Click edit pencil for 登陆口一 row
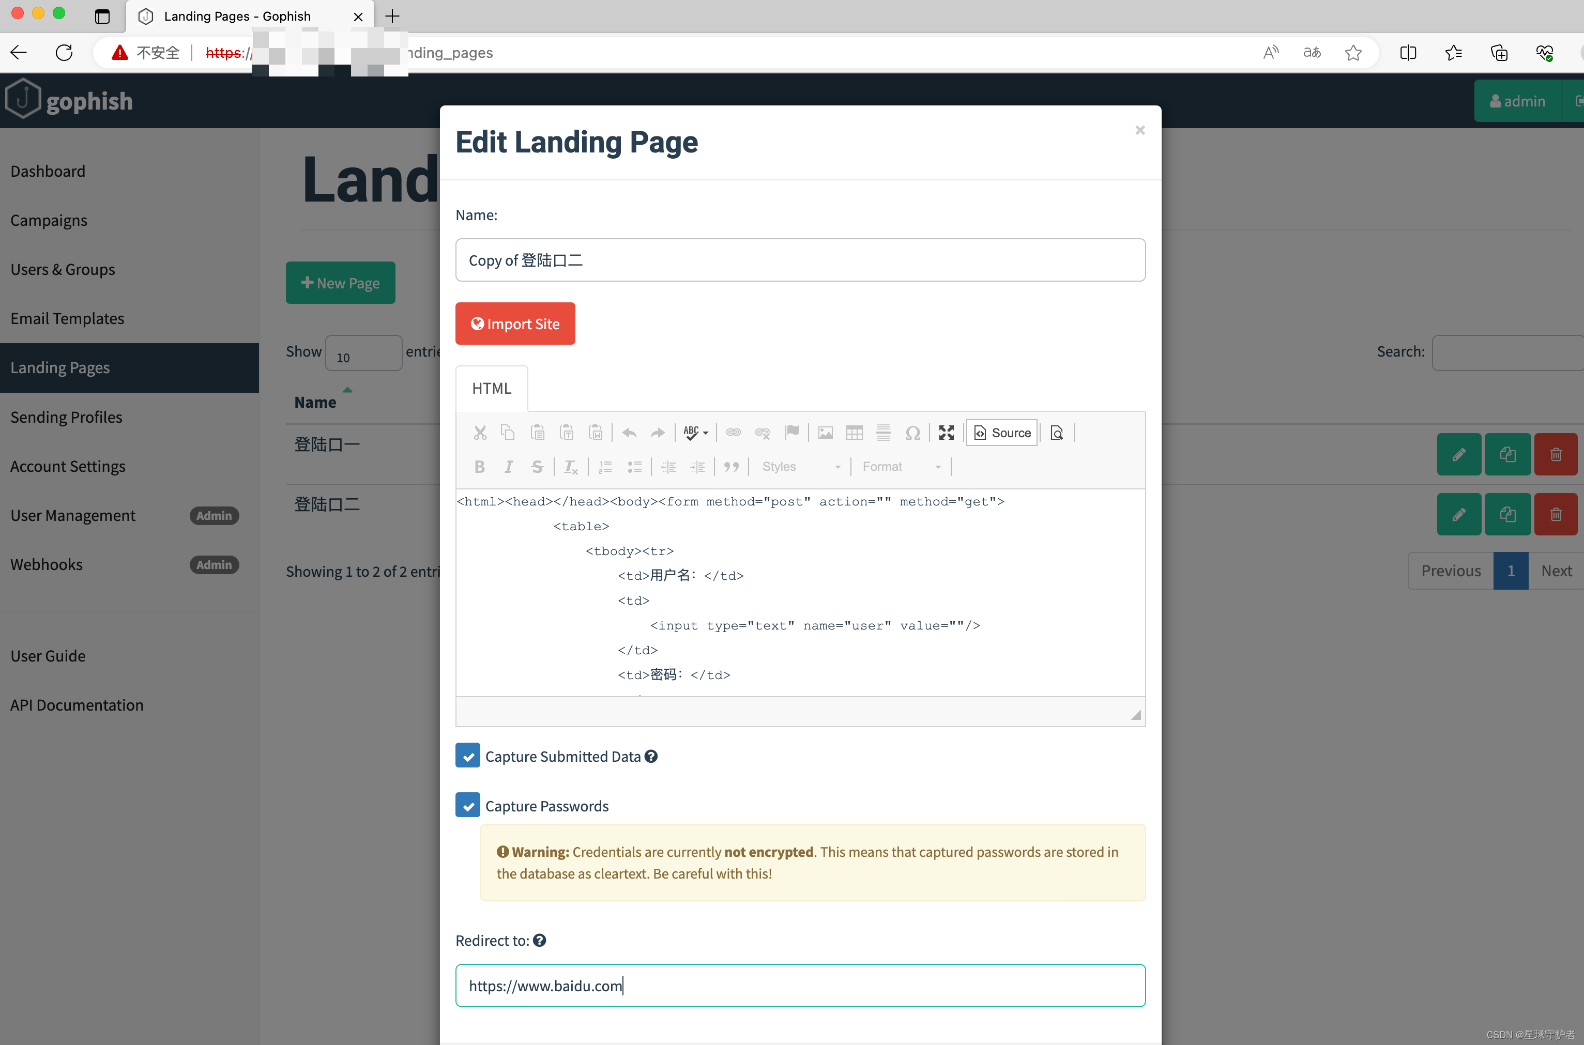1584x1045 pixels. pyautogui.click(x=1459, y=454)
